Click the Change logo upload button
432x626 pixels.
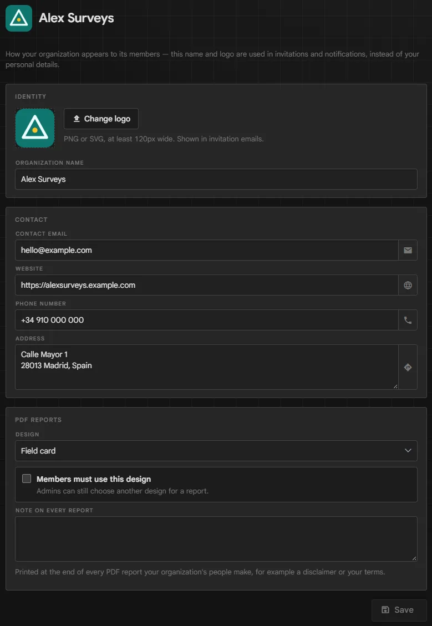tap(101, 119)
